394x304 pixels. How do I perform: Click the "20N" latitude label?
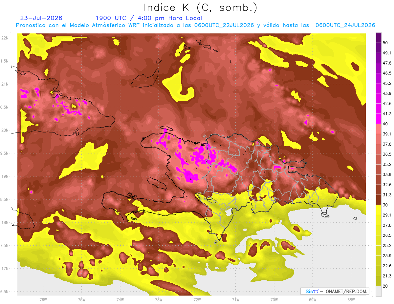coord(6,130)
